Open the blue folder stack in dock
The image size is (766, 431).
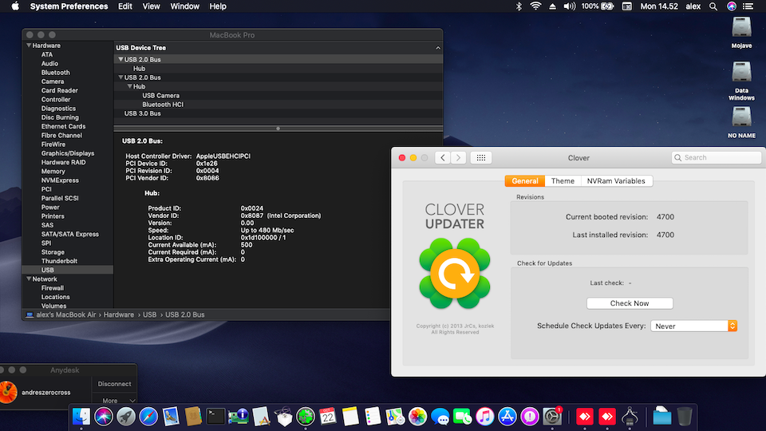click(x=662, y=417)
